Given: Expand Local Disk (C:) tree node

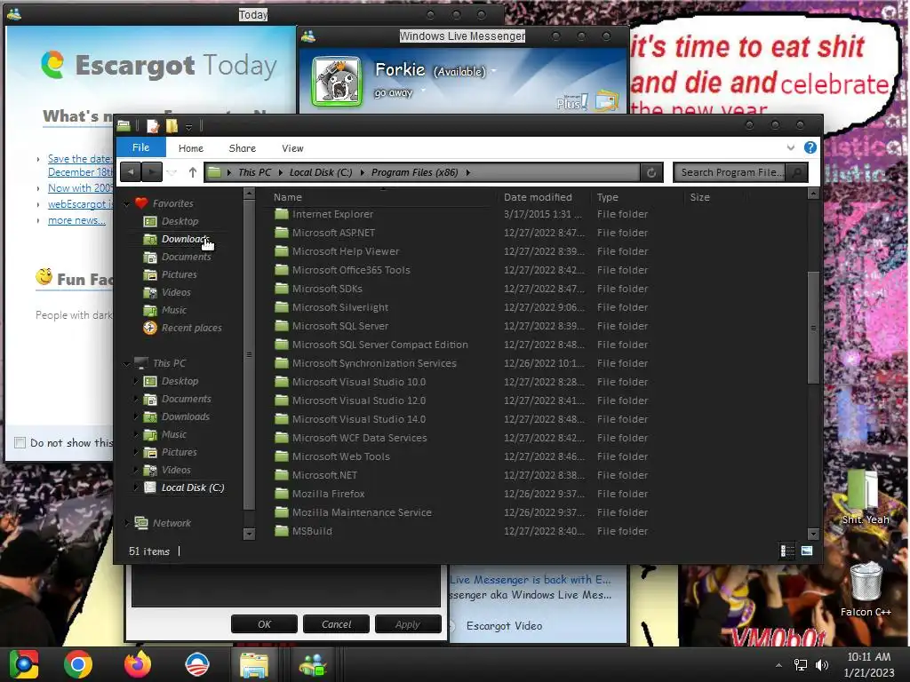Looking at the screenshot, I should 136,488.
